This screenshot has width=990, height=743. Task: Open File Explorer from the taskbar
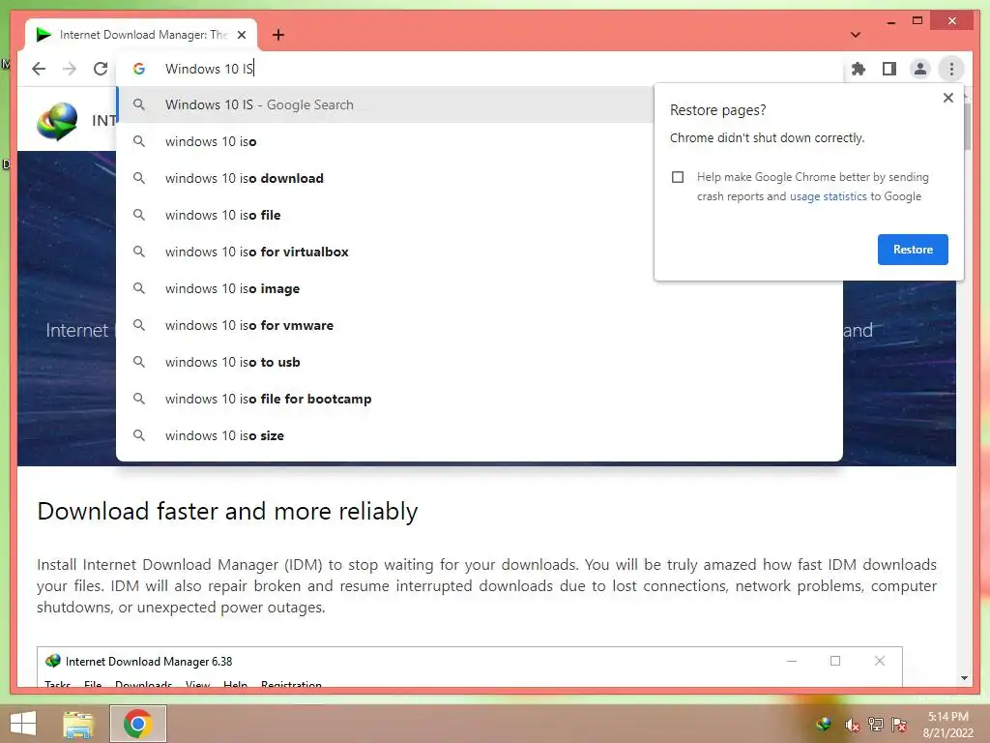pos(78,724)
